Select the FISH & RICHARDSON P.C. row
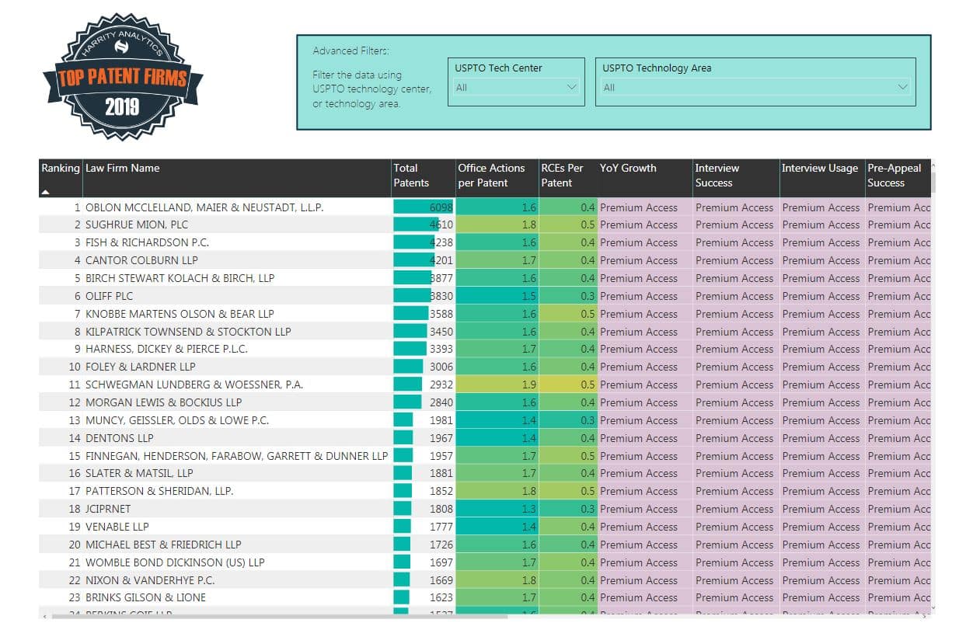This screenshot has height=637, width=966. click(x=147, y=242)
